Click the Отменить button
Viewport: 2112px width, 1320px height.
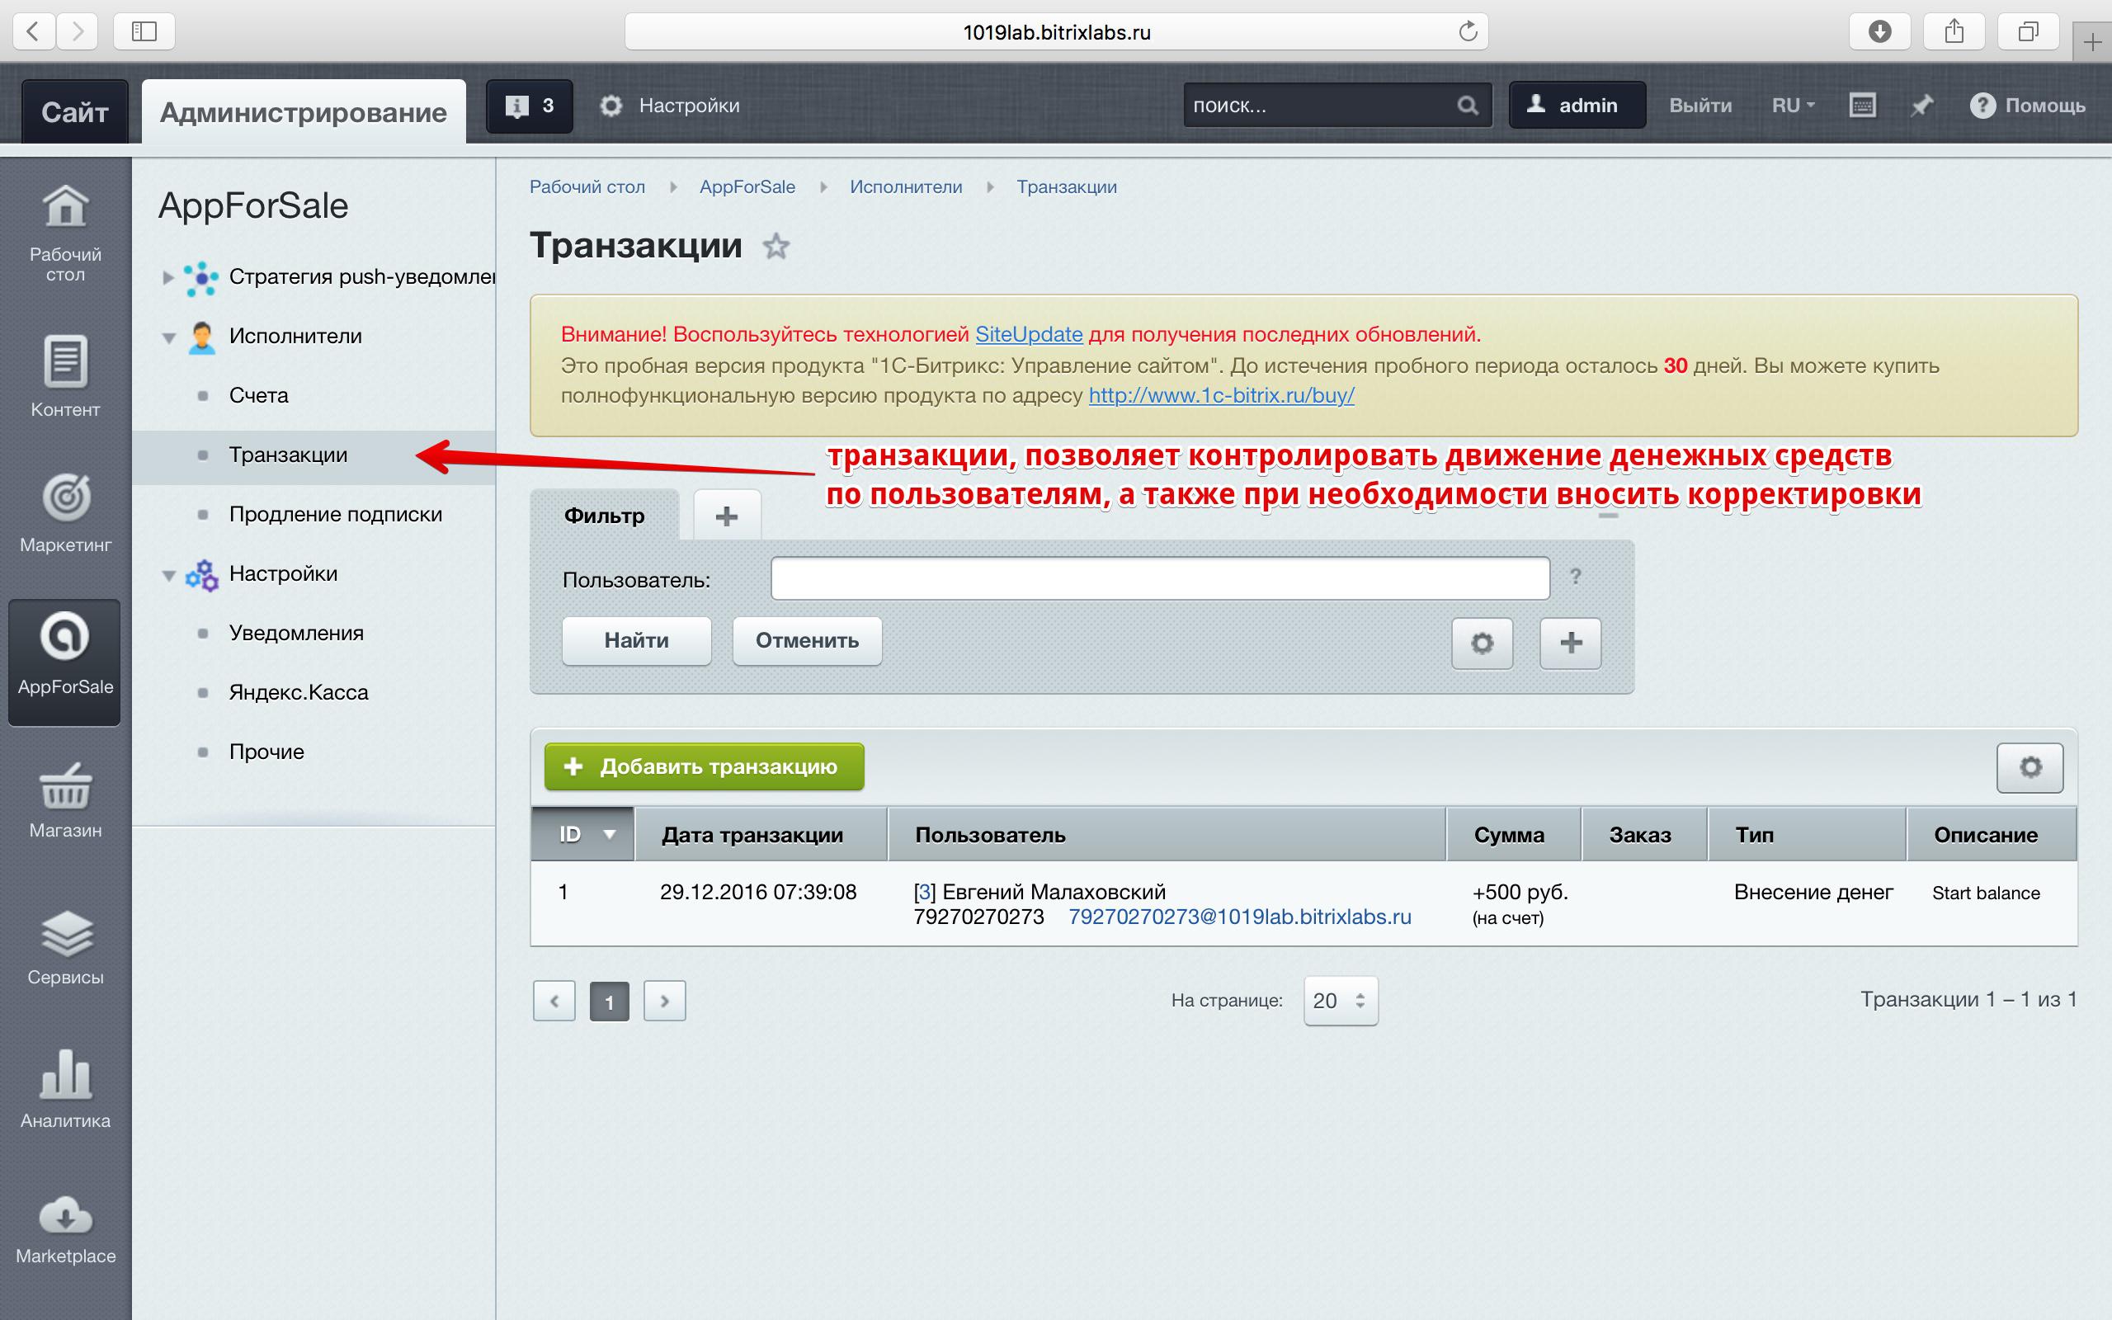pyautogui.click(x=808, y=641)
